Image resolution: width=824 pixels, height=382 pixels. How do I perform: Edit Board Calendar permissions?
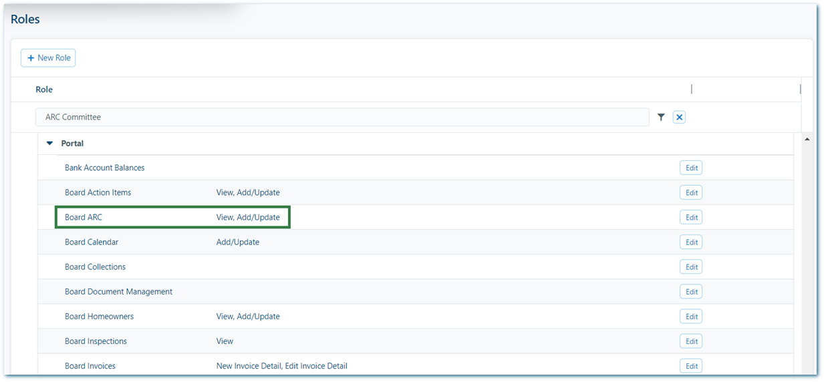[692, 242]
